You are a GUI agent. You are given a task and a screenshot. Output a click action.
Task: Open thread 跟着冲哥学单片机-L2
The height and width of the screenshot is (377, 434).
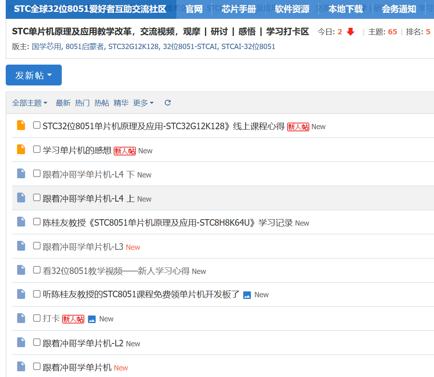tap(83, 343)
